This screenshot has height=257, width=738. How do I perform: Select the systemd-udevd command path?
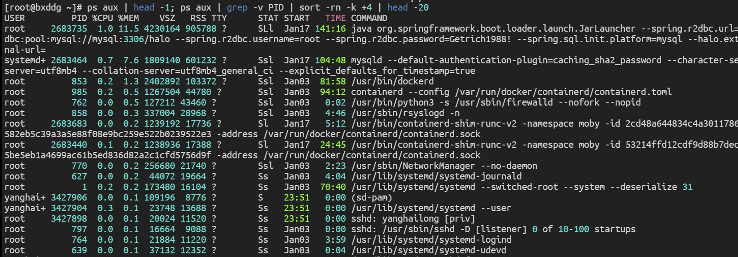click(428, 250)
